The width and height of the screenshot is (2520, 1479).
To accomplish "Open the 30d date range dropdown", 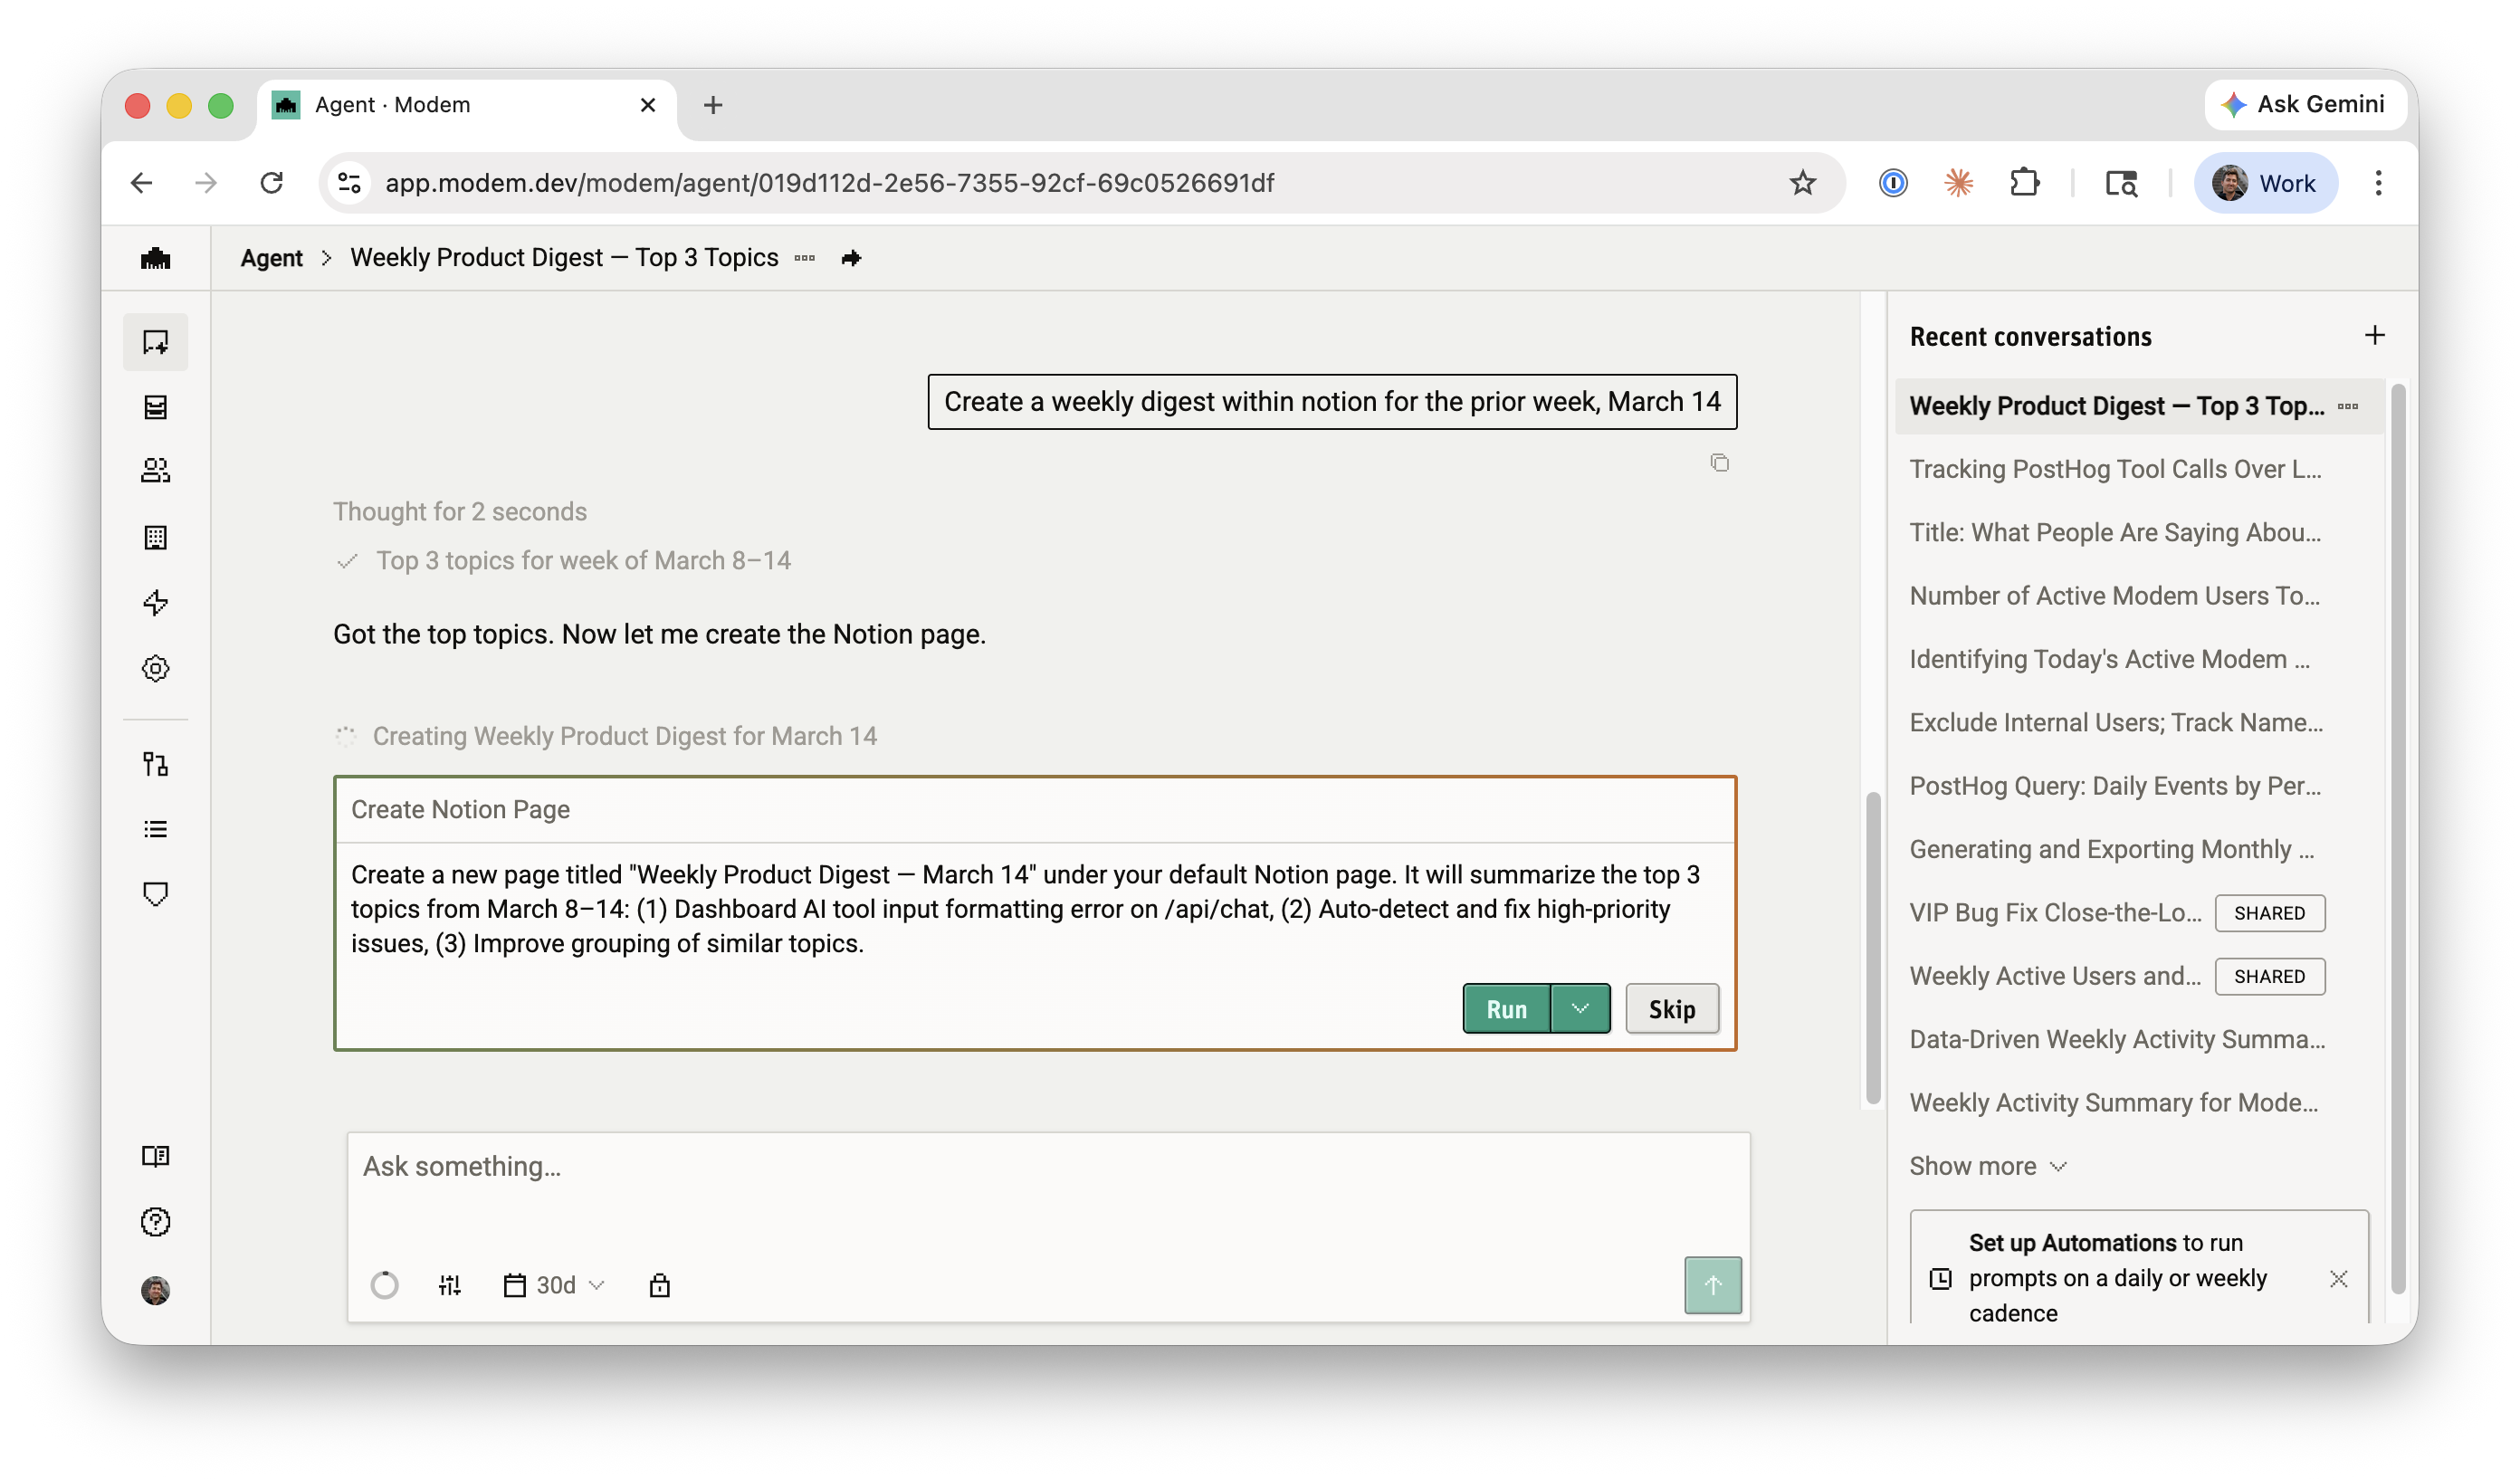I will pos(554,1285).
